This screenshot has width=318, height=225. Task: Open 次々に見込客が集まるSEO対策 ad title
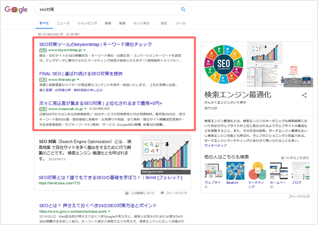(x=101, y=103)
